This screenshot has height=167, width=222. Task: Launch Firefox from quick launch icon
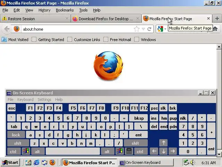coord(52,162)
